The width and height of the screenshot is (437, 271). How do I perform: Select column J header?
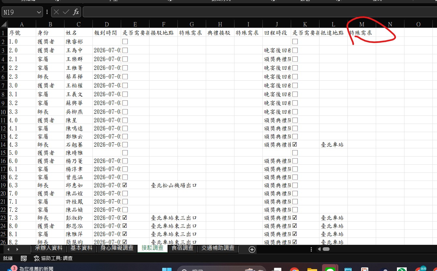pos(277,24)
